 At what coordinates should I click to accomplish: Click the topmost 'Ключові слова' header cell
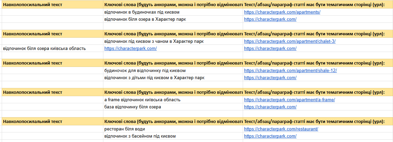click(x=173, y=5)
